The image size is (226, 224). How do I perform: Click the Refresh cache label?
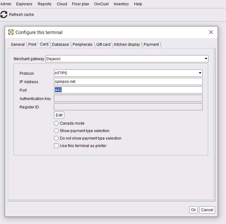coord(22,15)
